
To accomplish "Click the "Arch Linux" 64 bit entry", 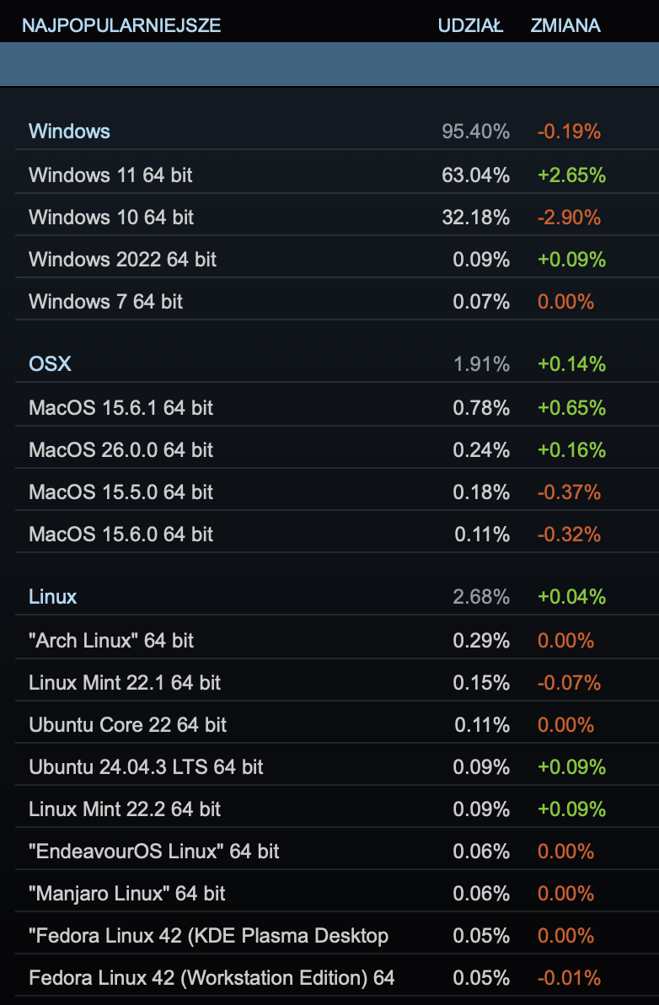I will pos(111,641).
